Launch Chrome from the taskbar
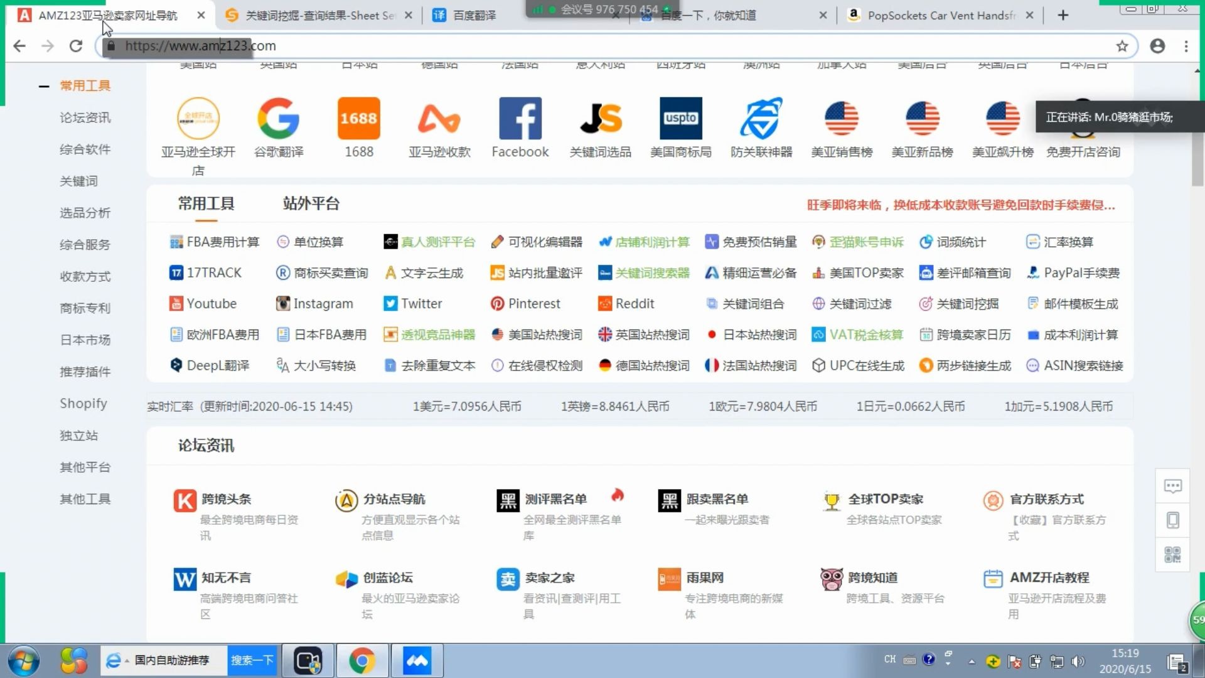Viewport: 1205px width, 678px height. [362, 660]
